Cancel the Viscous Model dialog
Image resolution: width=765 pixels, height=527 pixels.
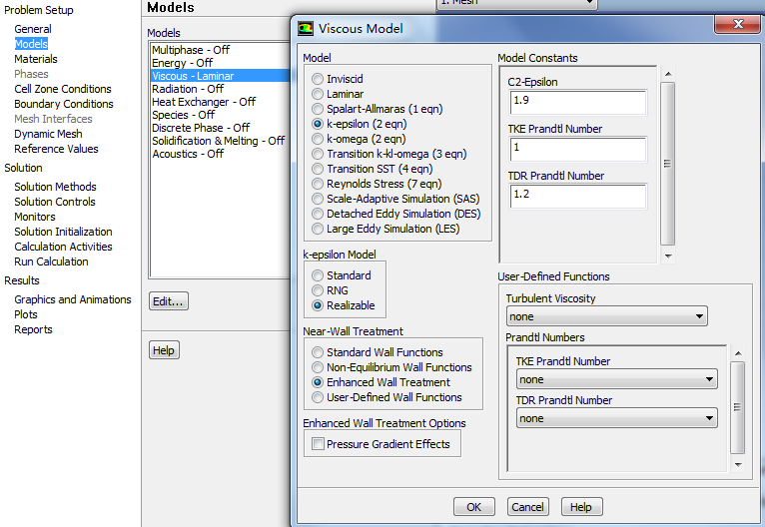(x=528, y=507)
